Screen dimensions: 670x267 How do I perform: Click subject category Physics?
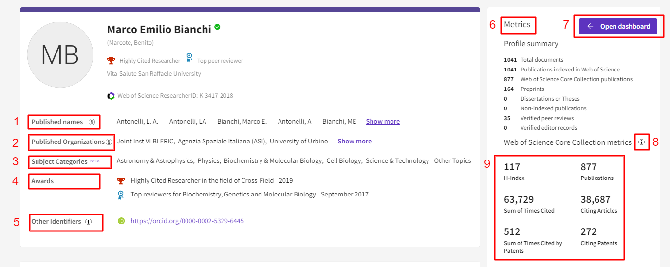tap(209, 160)
